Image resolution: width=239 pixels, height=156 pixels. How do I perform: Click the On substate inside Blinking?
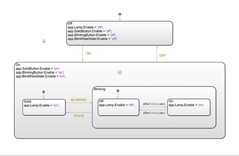tap(189, 110)
